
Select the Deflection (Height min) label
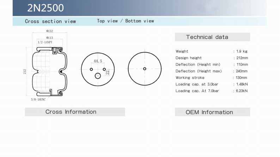pos(198,65)
